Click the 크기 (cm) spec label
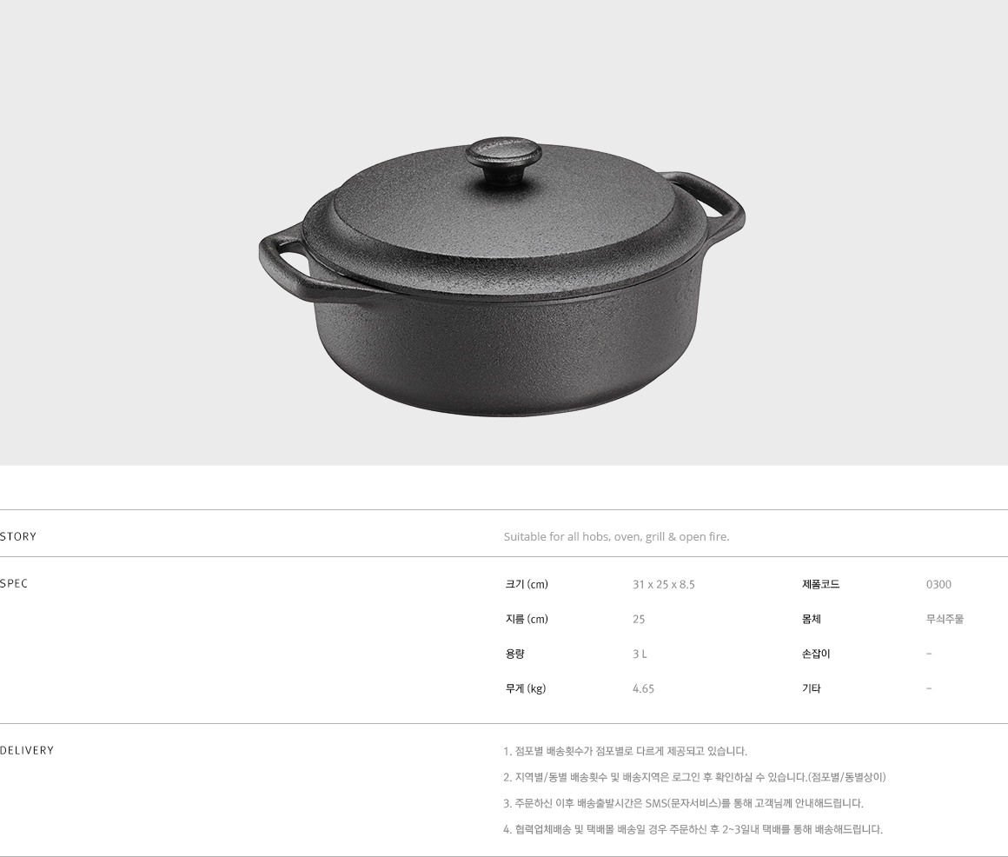The width and height of the screenshot is (1008, 857). [527, 584]
